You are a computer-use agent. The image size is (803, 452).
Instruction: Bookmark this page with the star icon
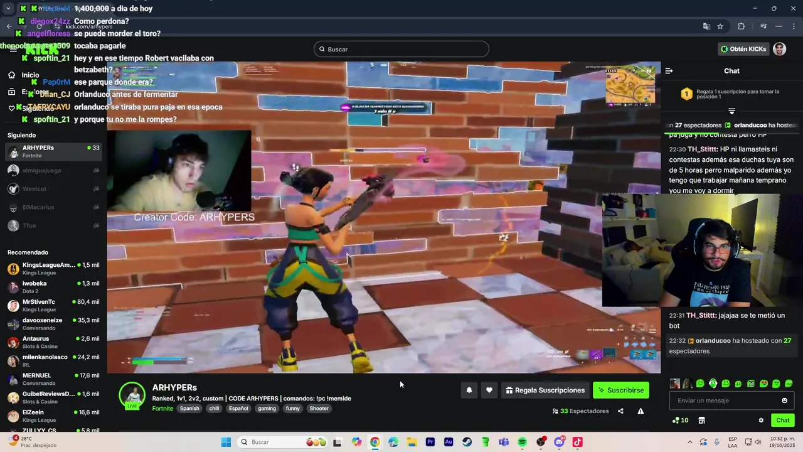click(x=720, y=26)
